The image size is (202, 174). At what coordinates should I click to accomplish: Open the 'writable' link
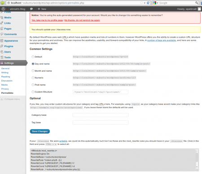63,141
